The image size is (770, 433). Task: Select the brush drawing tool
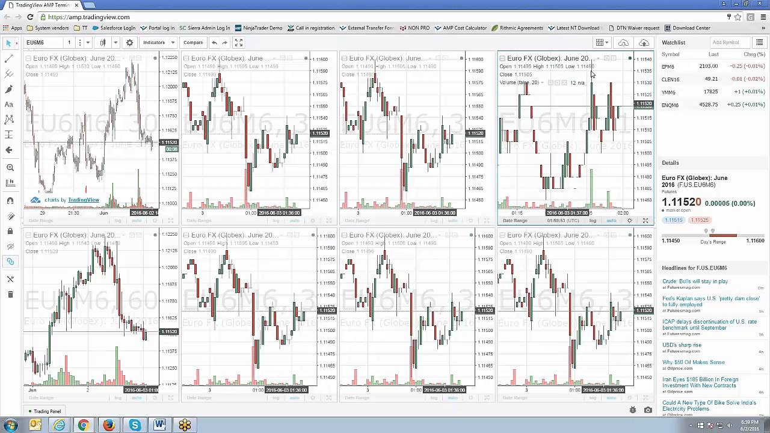coord(9,89)
